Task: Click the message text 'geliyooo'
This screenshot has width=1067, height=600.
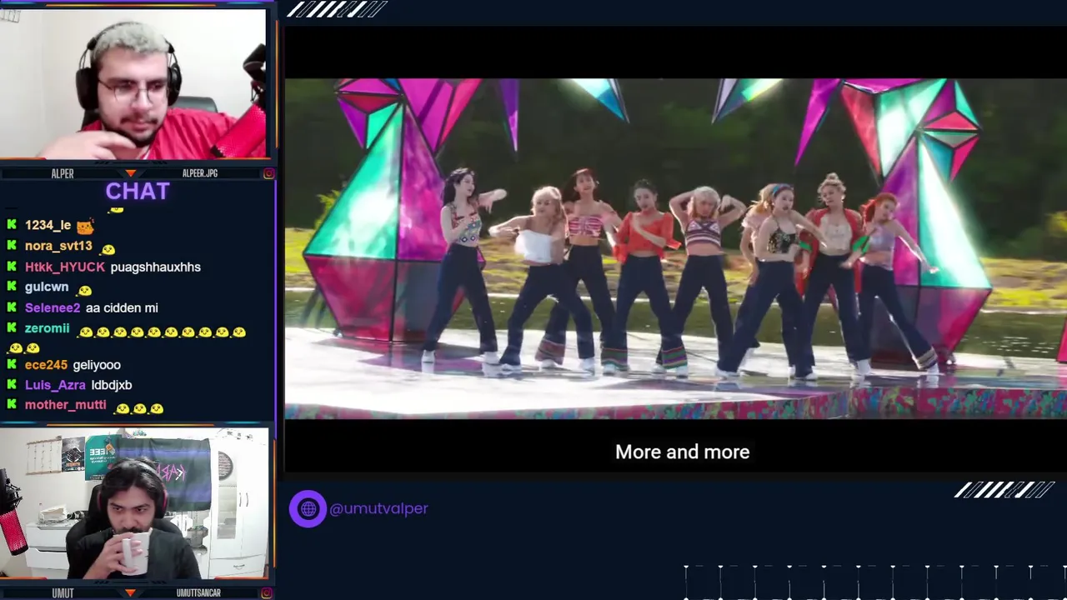Action: tap(97, 364)
